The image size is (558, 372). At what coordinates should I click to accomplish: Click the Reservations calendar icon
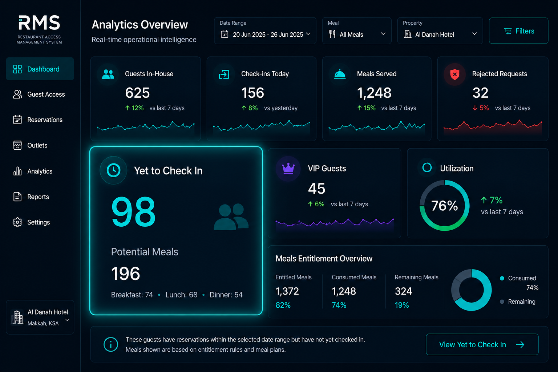pos(17,120)
